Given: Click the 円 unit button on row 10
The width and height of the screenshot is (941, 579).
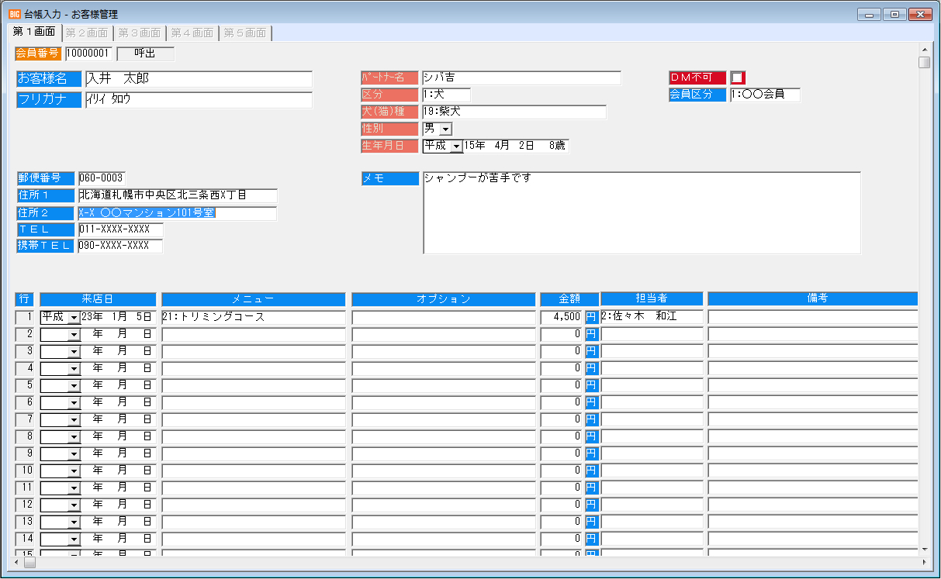Looking at the screenshot, I should (591, 470).
